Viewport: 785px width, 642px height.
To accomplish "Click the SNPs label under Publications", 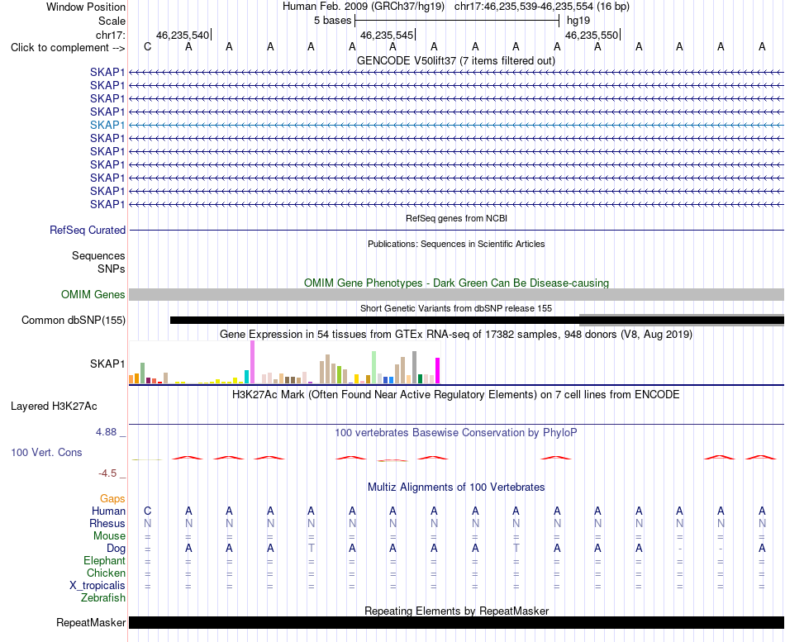I will 112,269.
